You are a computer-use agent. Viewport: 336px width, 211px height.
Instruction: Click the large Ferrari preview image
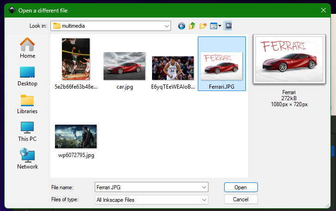click(289, 59)
